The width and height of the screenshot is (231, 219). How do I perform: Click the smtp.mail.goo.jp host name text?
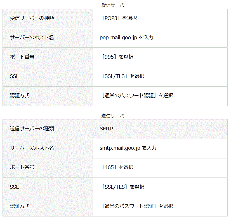(120, 148)
